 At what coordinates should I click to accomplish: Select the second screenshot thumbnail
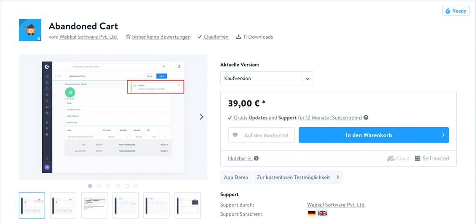click(63, 205)
